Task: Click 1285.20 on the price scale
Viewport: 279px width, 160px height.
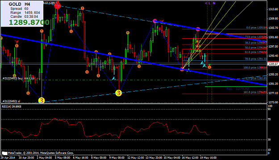Action: click(273, 74)
